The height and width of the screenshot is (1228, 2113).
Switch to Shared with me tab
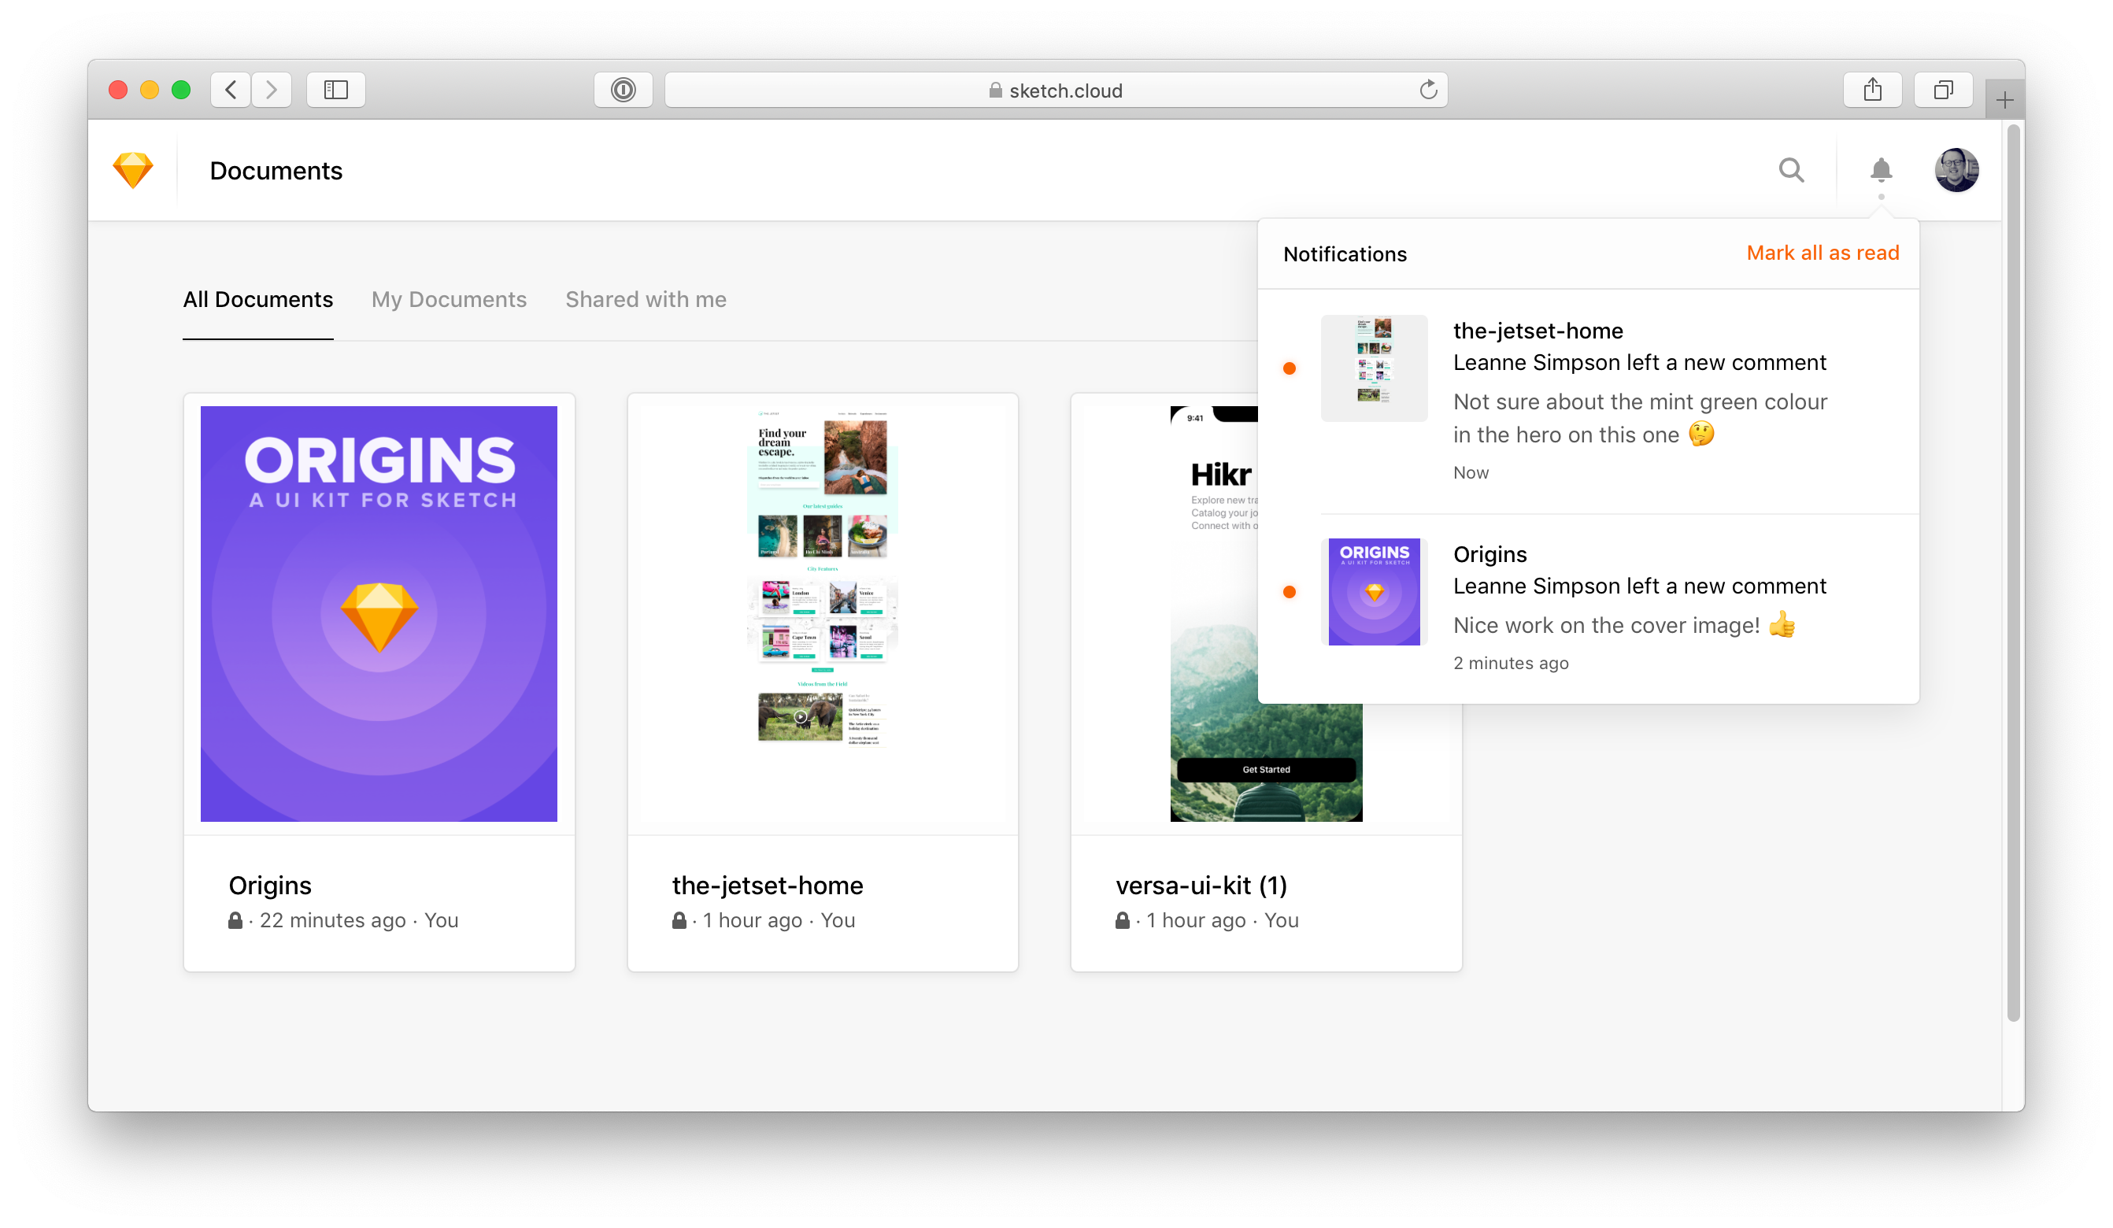click(645, 299)
